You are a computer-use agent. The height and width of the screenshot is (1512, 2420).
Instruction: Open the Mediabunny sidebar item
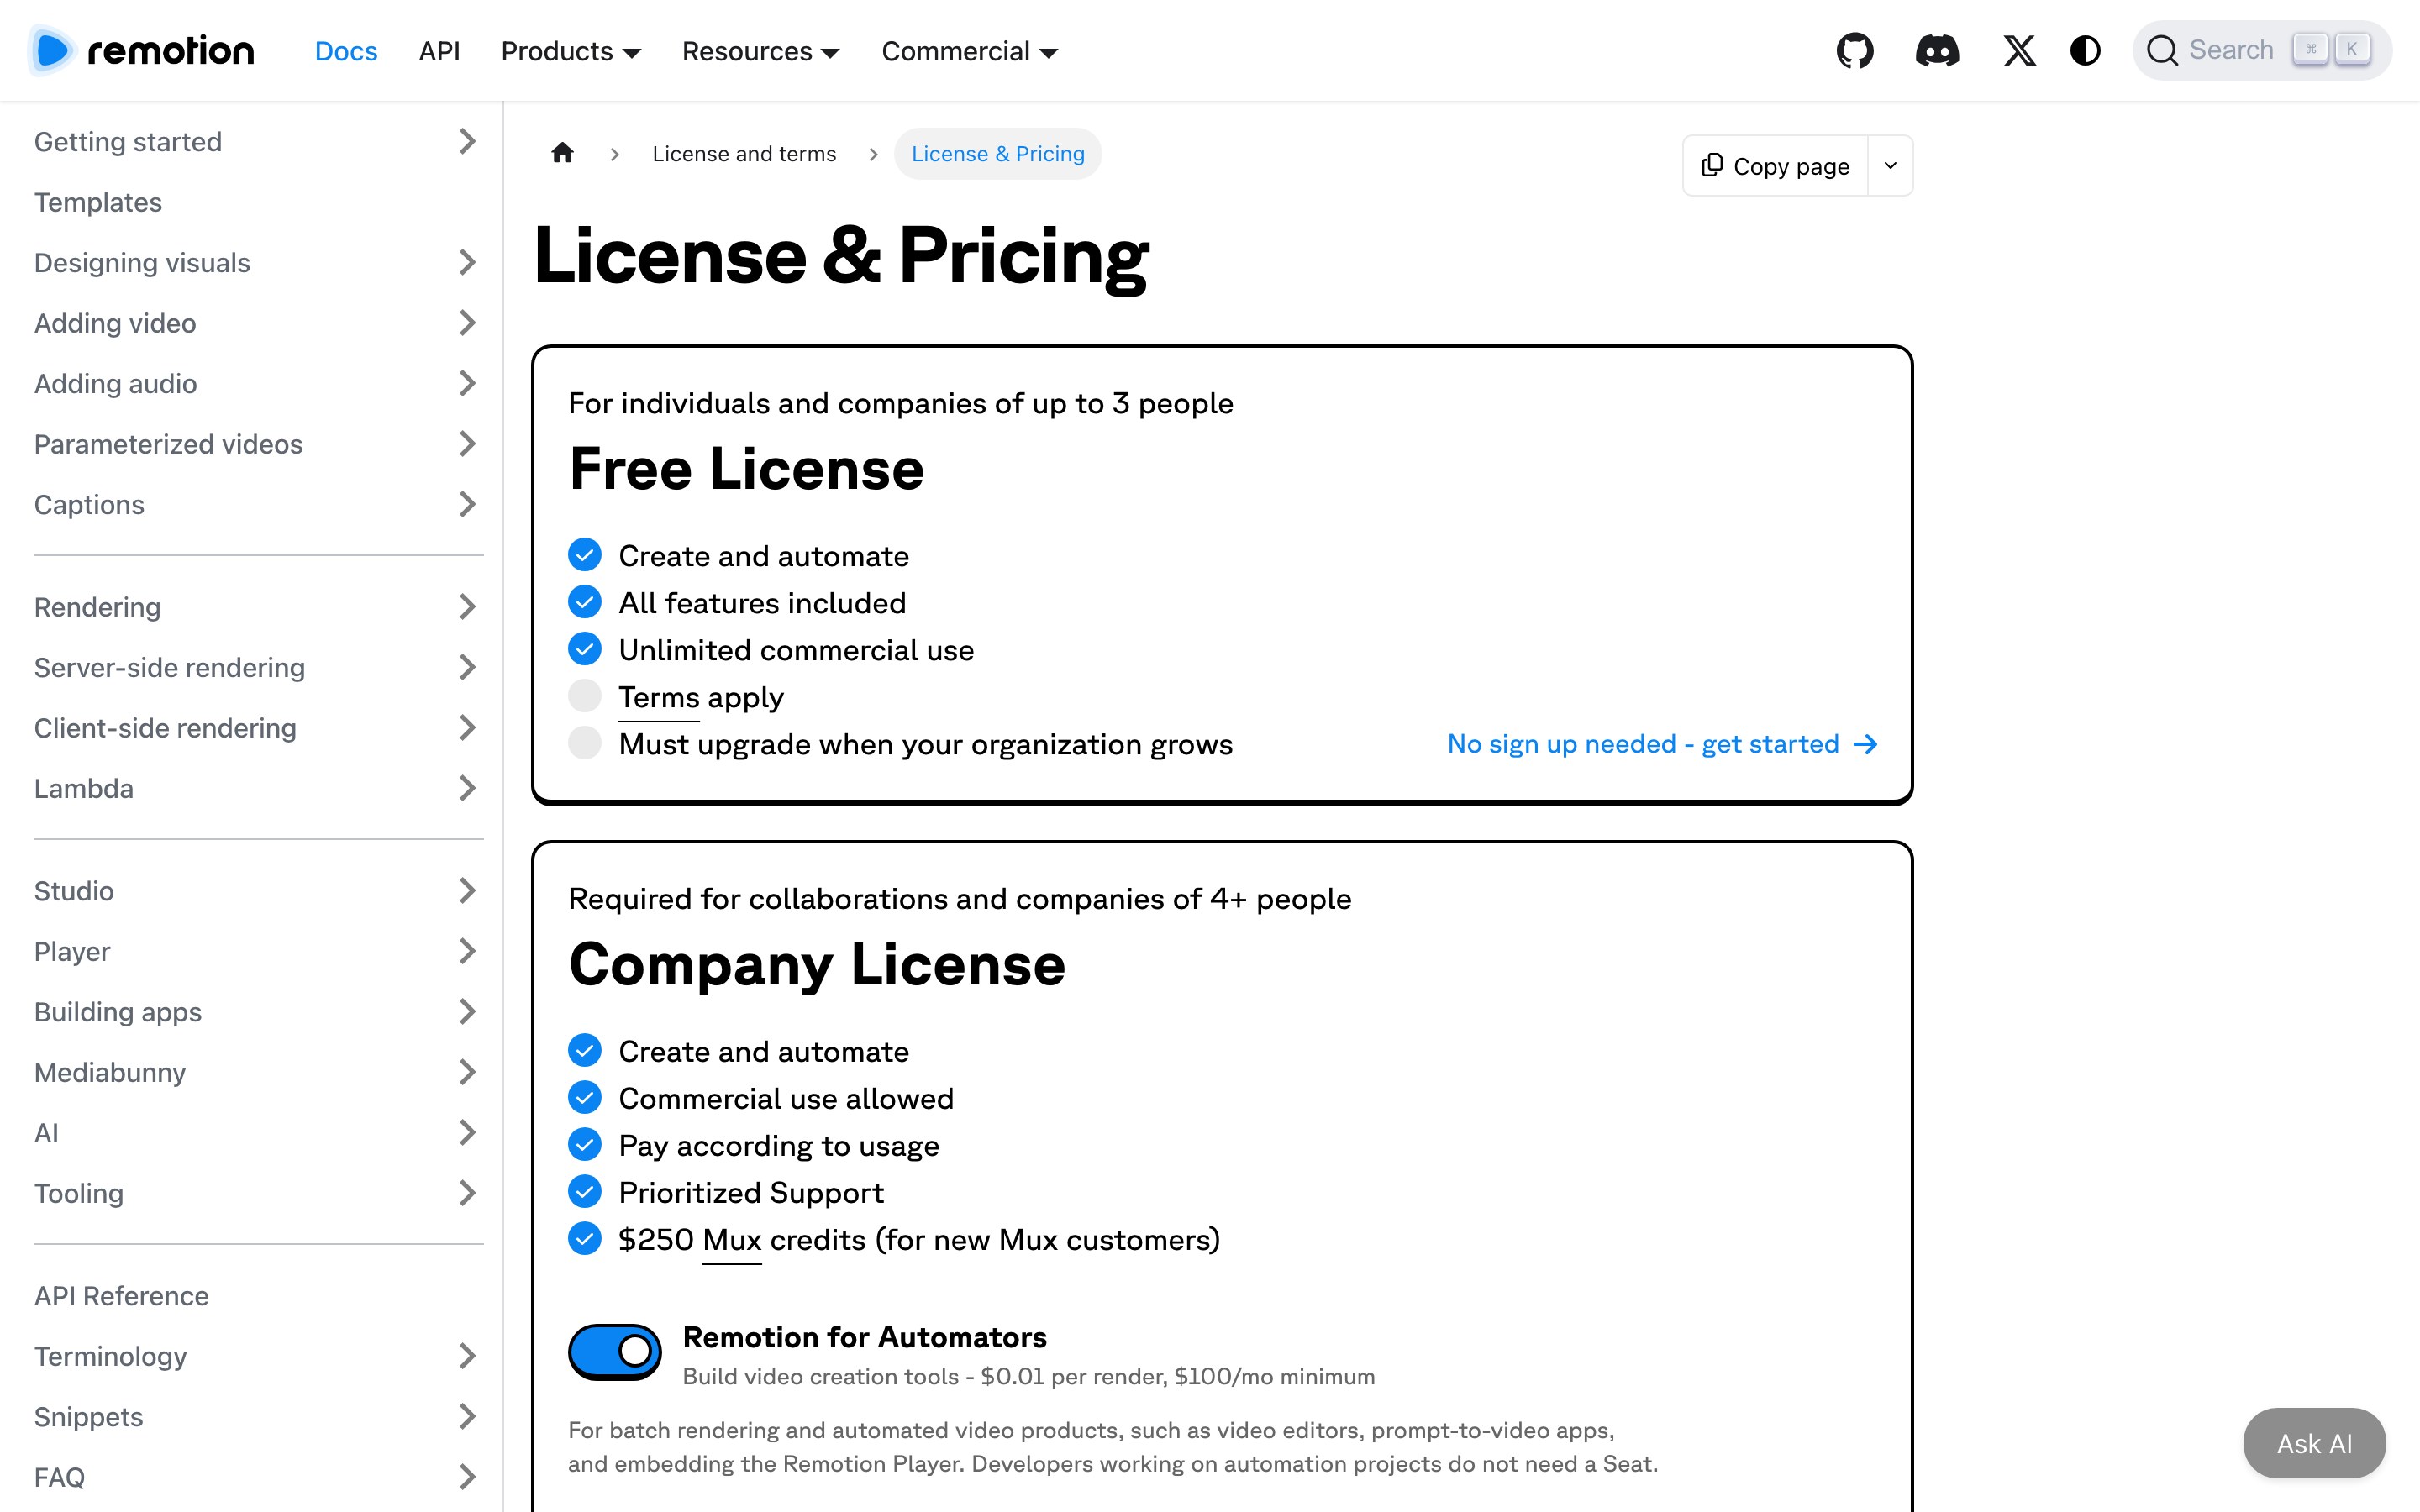click(110, 1073)
